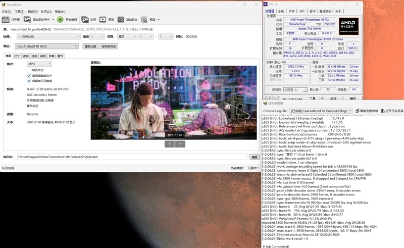Screen dimensions: 404x248
Task: Open the Tools menu in HandBrake
Action: point(19,11)
